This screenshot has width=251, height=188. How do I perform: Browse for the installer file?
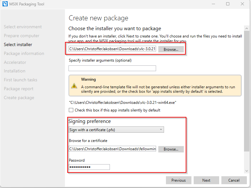(x=171, y=49)
